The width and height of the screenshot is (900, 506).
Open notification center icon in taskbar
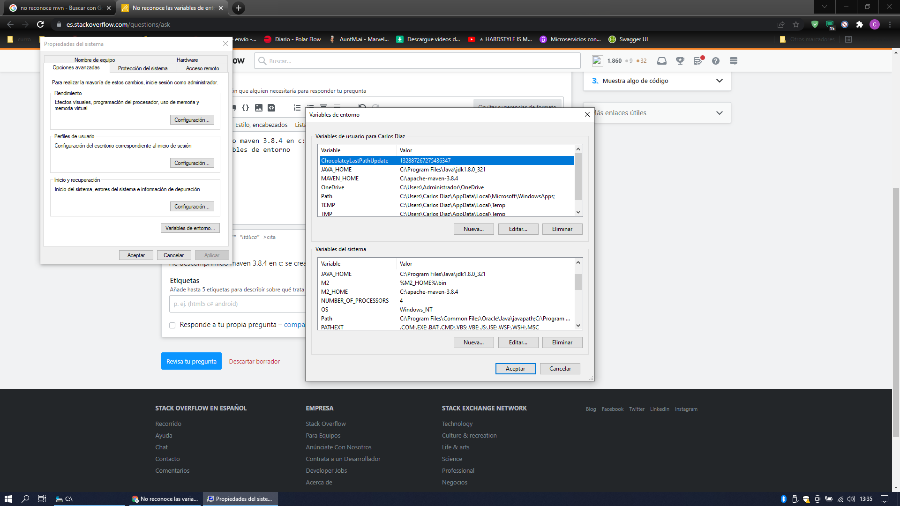(x=885, y=499)
